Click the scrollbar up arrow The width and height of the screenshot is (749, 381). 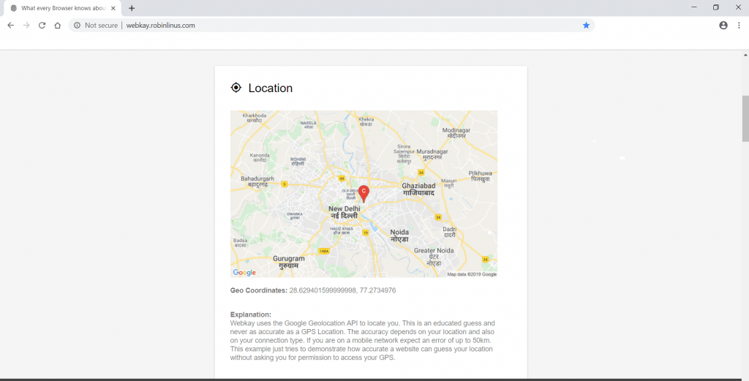pyautogui.click(x=745, y=56)
